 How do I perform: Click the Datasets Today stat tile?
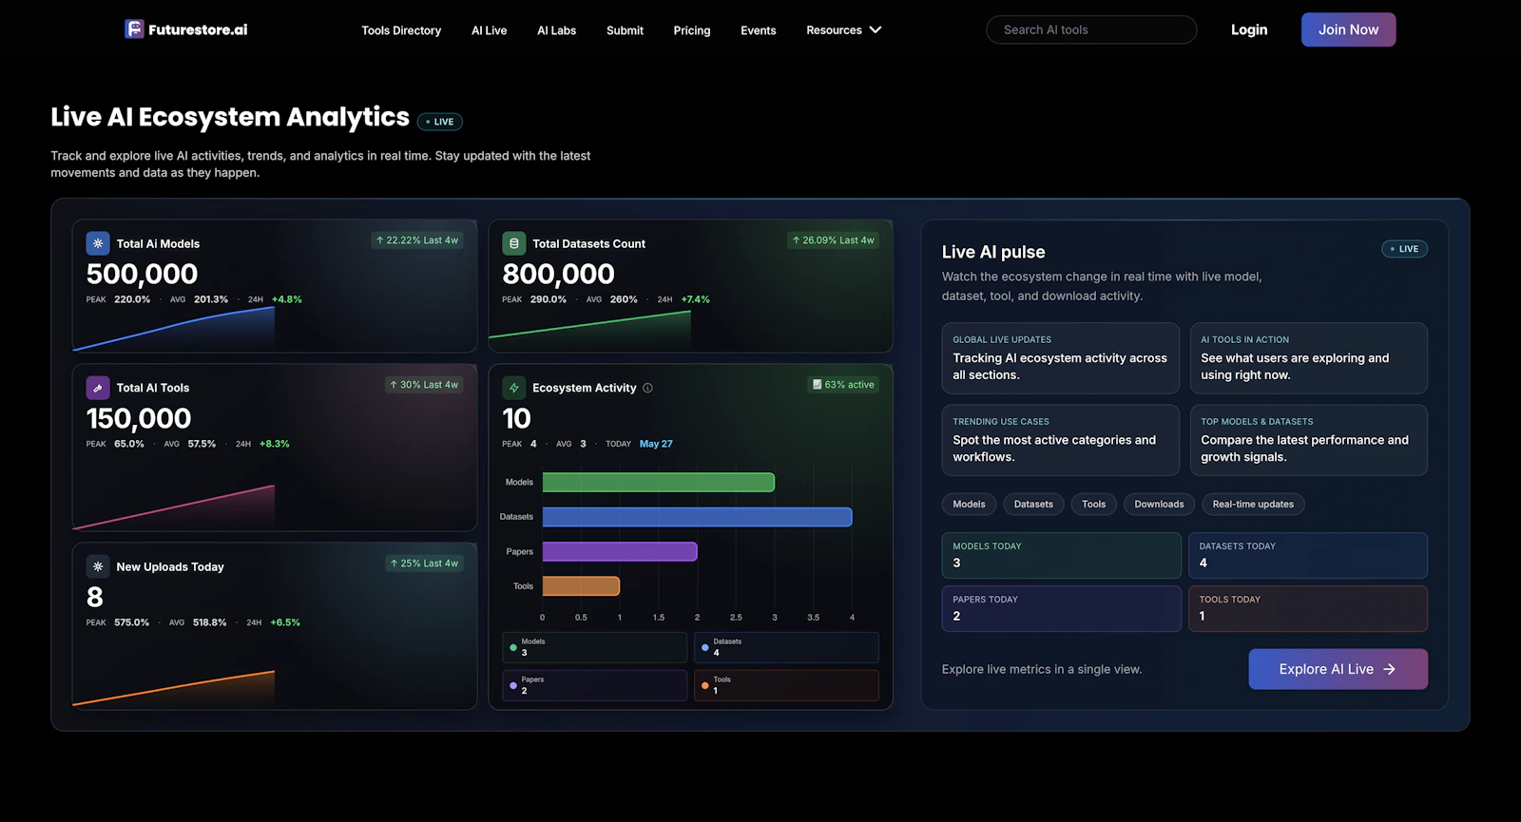tap(1308, 555)
